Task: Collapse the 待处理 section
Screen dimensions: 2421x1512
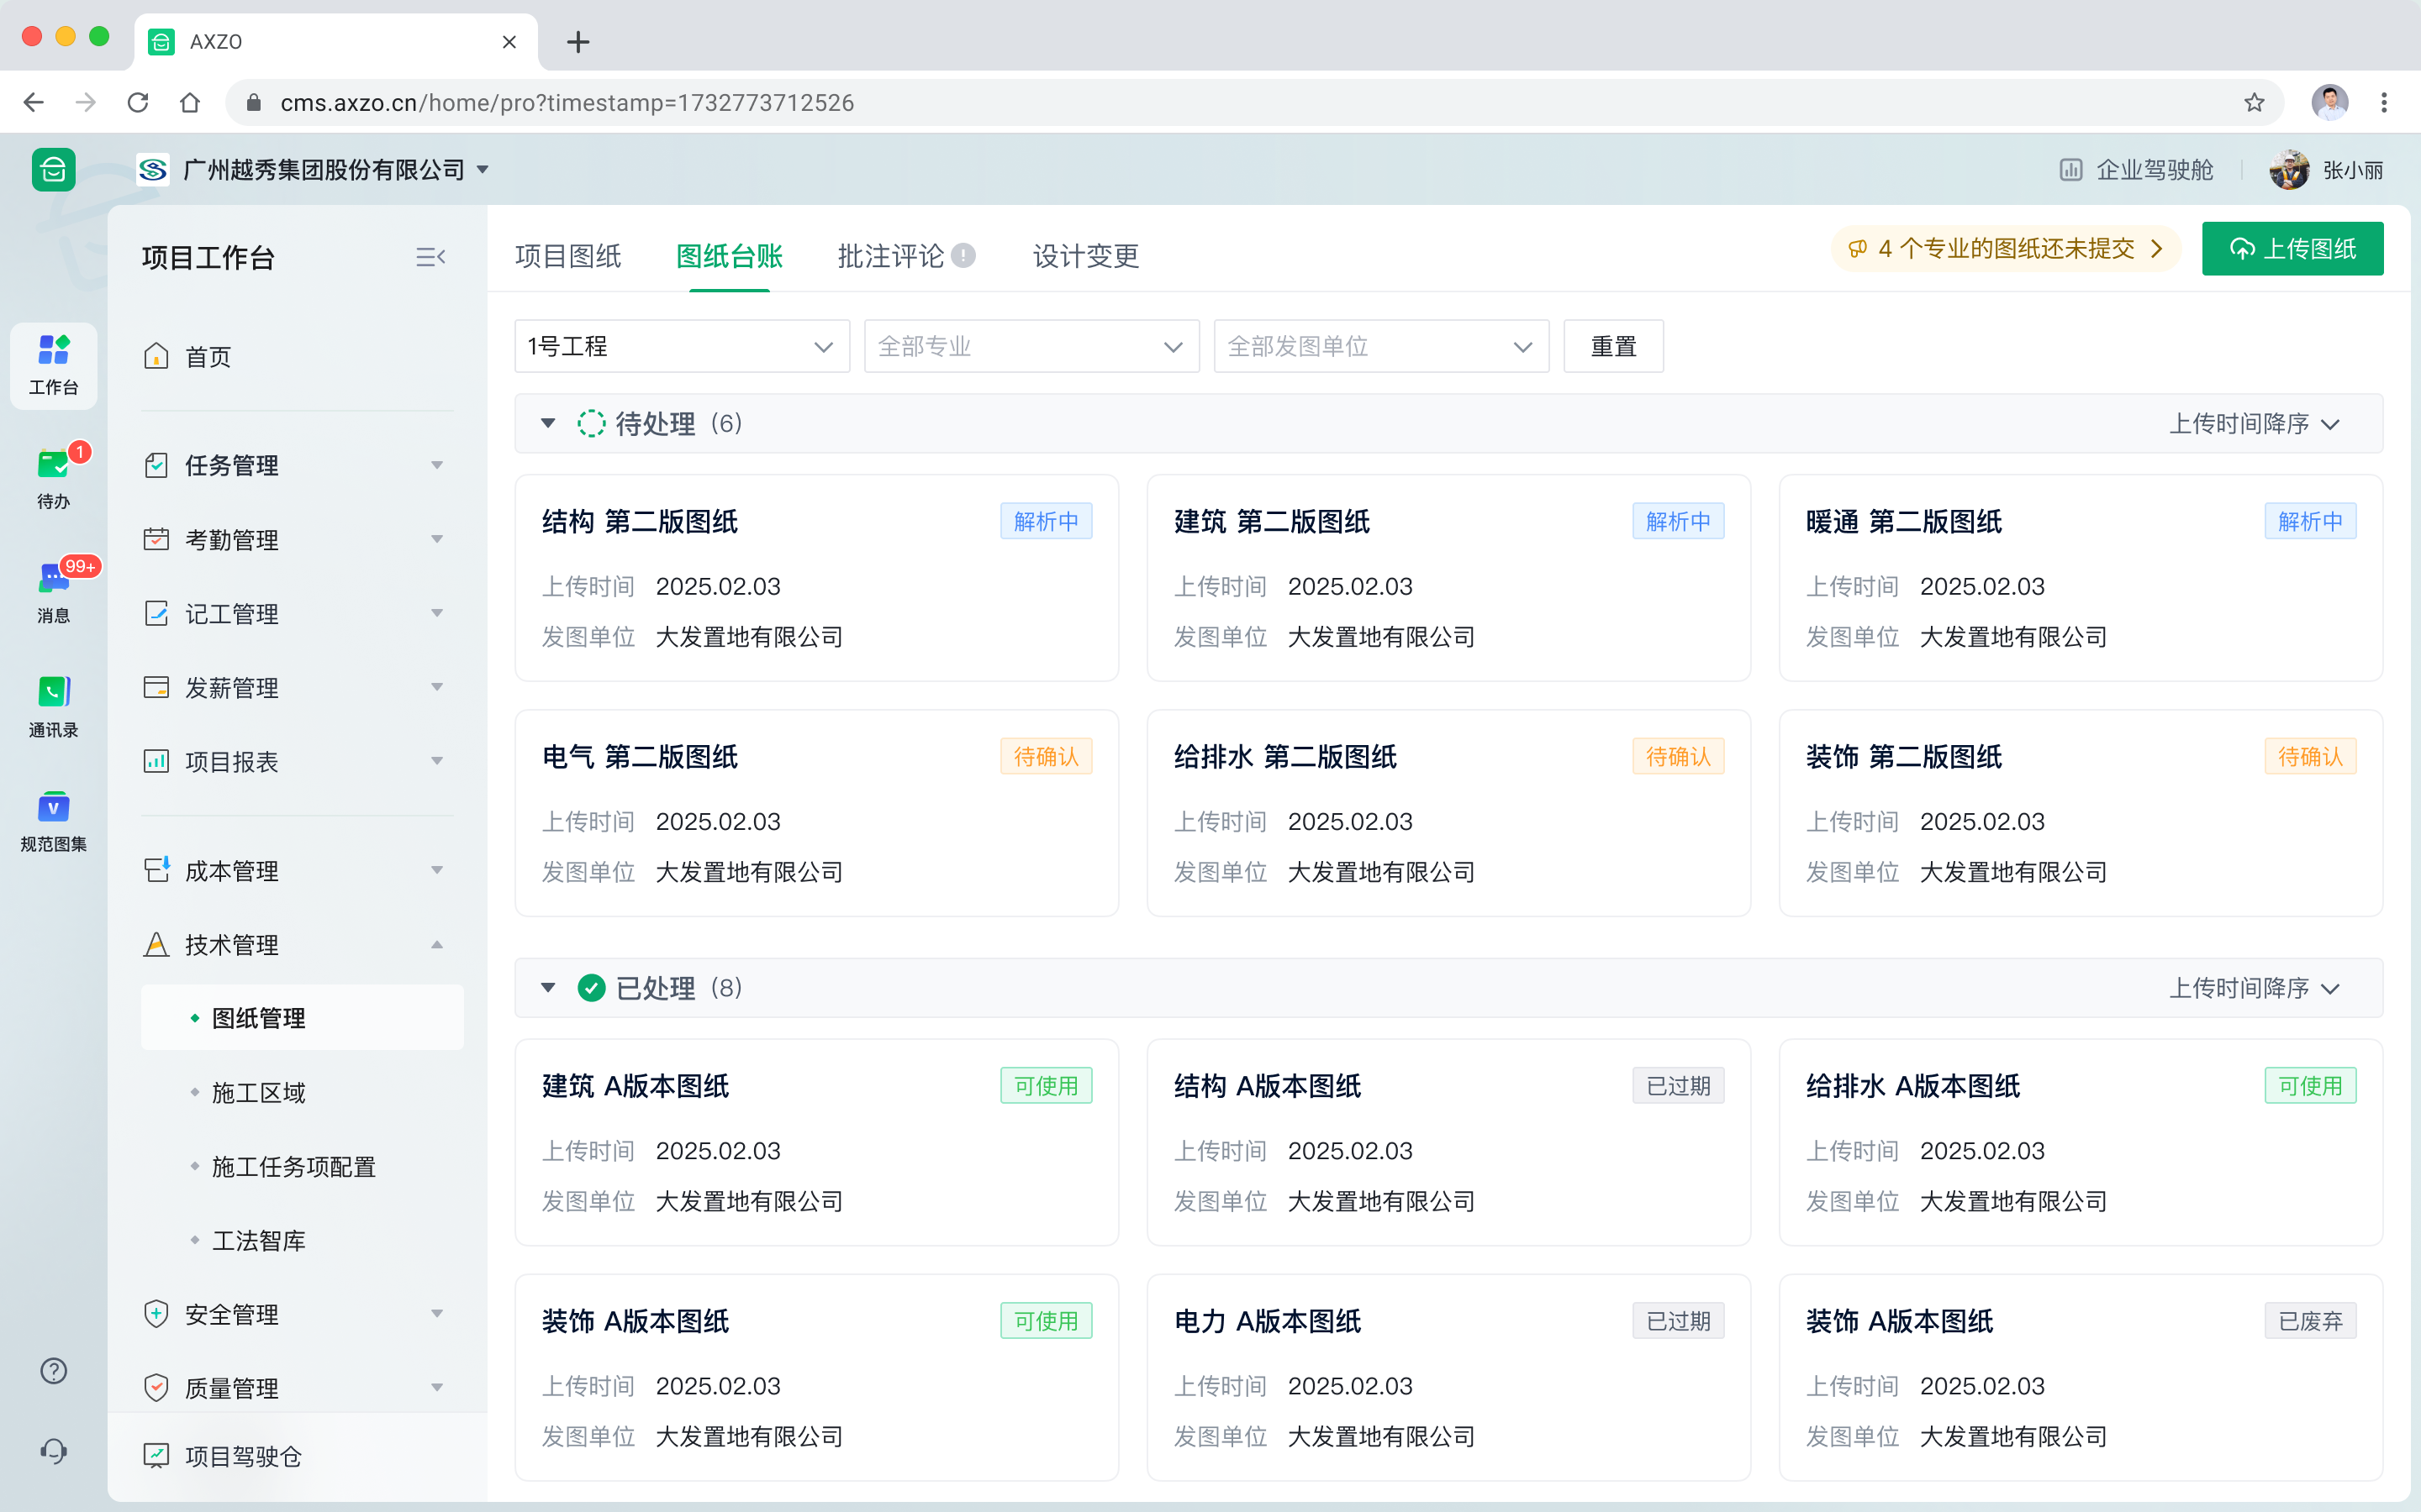Action: click(x=547, y=423)
